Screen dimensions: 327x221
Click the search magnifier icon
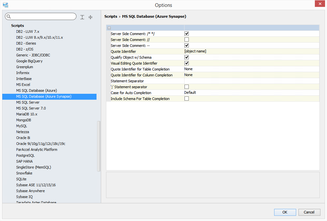(x=9, y=17)
